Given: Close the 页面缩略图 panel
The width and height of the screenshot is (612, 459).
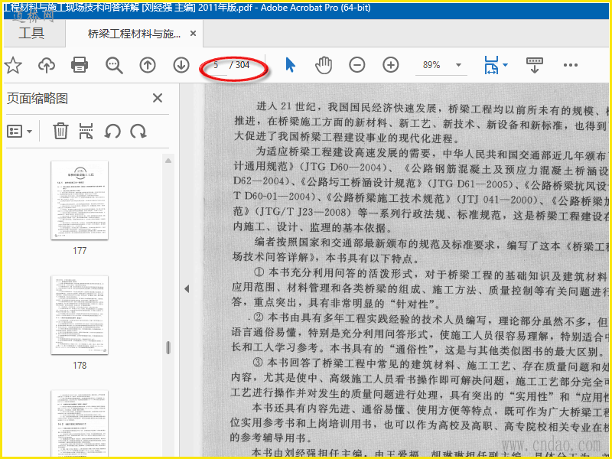Looking at the screenshot, I should coord(158,98).
